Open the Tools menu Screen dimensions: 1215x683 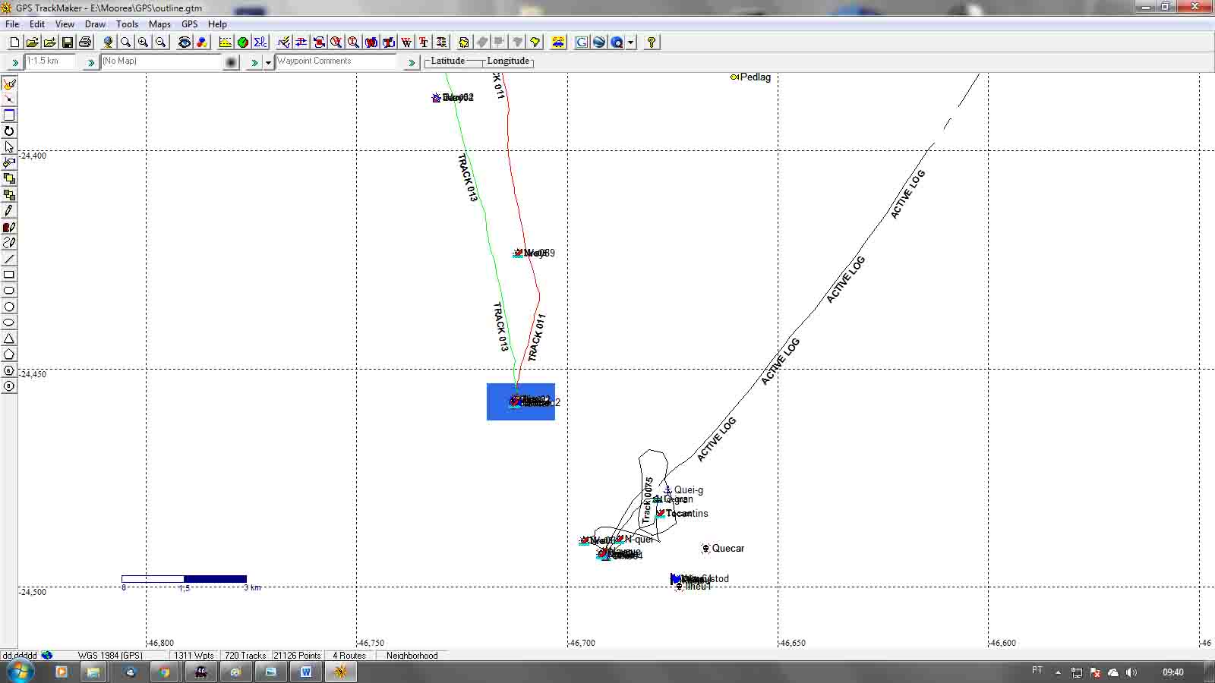pyautogui.click(x=127, y=24)
